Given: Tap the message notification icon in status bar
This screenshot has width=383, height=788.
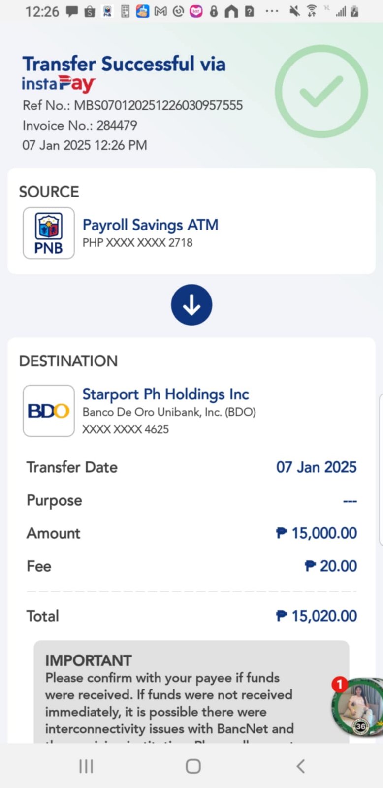Looking at the screenshot, I should [72, 11].
